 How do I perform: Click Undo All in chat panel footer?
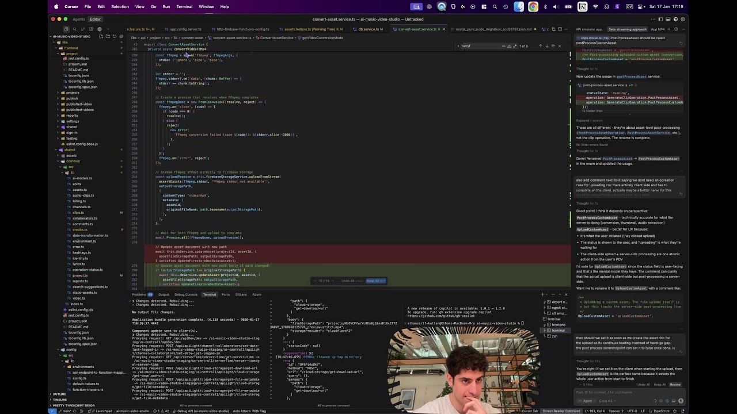(x=644, y=384)
